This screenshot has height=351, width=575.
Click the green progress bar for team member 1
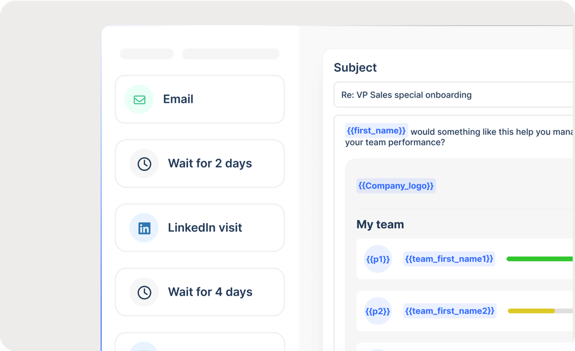point(540,259)
